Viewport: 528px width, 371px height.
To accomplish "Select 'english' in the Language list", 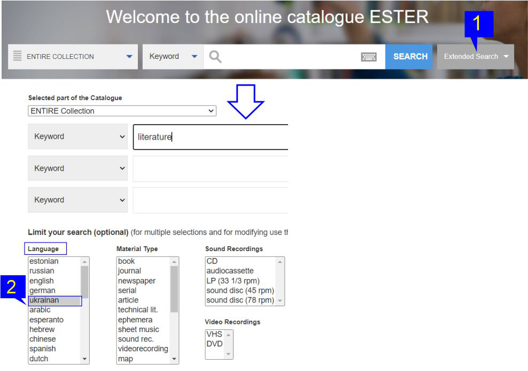I will [x=42, y=281].
